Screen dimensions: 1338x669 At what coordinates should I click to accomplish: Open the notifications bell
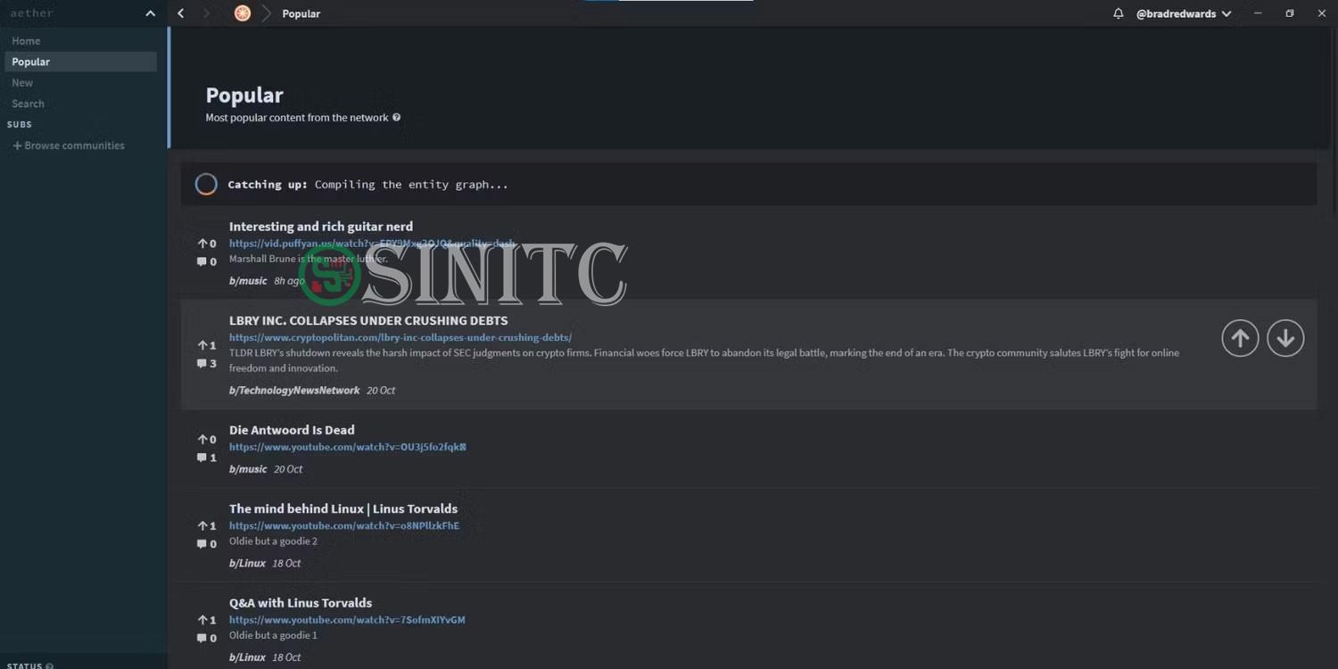click(1118, 13)
